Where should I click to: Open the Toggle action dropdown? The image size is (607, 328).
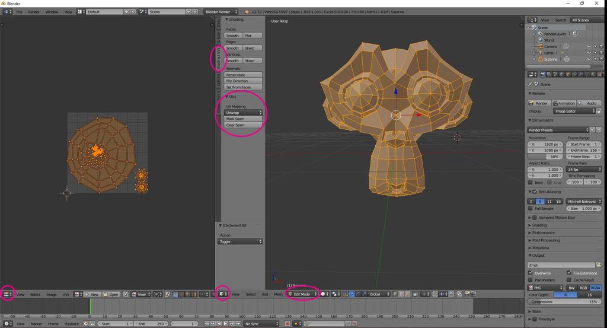pyautogui.click(x=240, y=241)
